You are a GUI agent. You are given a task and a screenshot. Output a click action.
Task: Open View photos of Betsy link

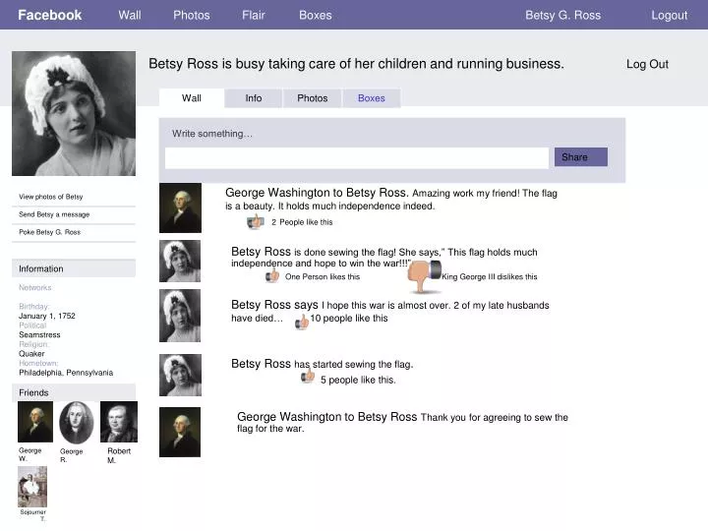[x=50, y=197]
